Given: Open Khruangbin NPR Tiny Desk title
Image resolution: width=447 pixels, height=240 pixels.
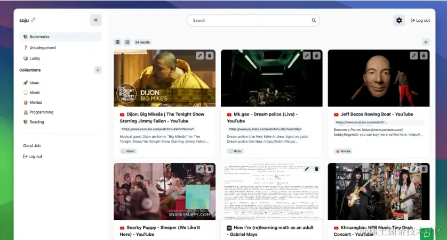Looking at the screenshot, I should point(373,231).
